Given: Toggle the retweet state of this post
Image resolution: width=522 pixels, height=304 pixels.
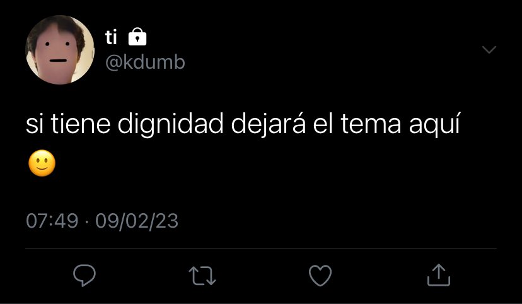Looking at the screenshot, I should tap(202, 276).
